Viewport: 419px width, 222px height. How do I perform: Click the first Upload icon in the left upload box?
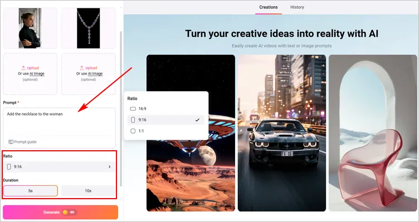(23, 68)
